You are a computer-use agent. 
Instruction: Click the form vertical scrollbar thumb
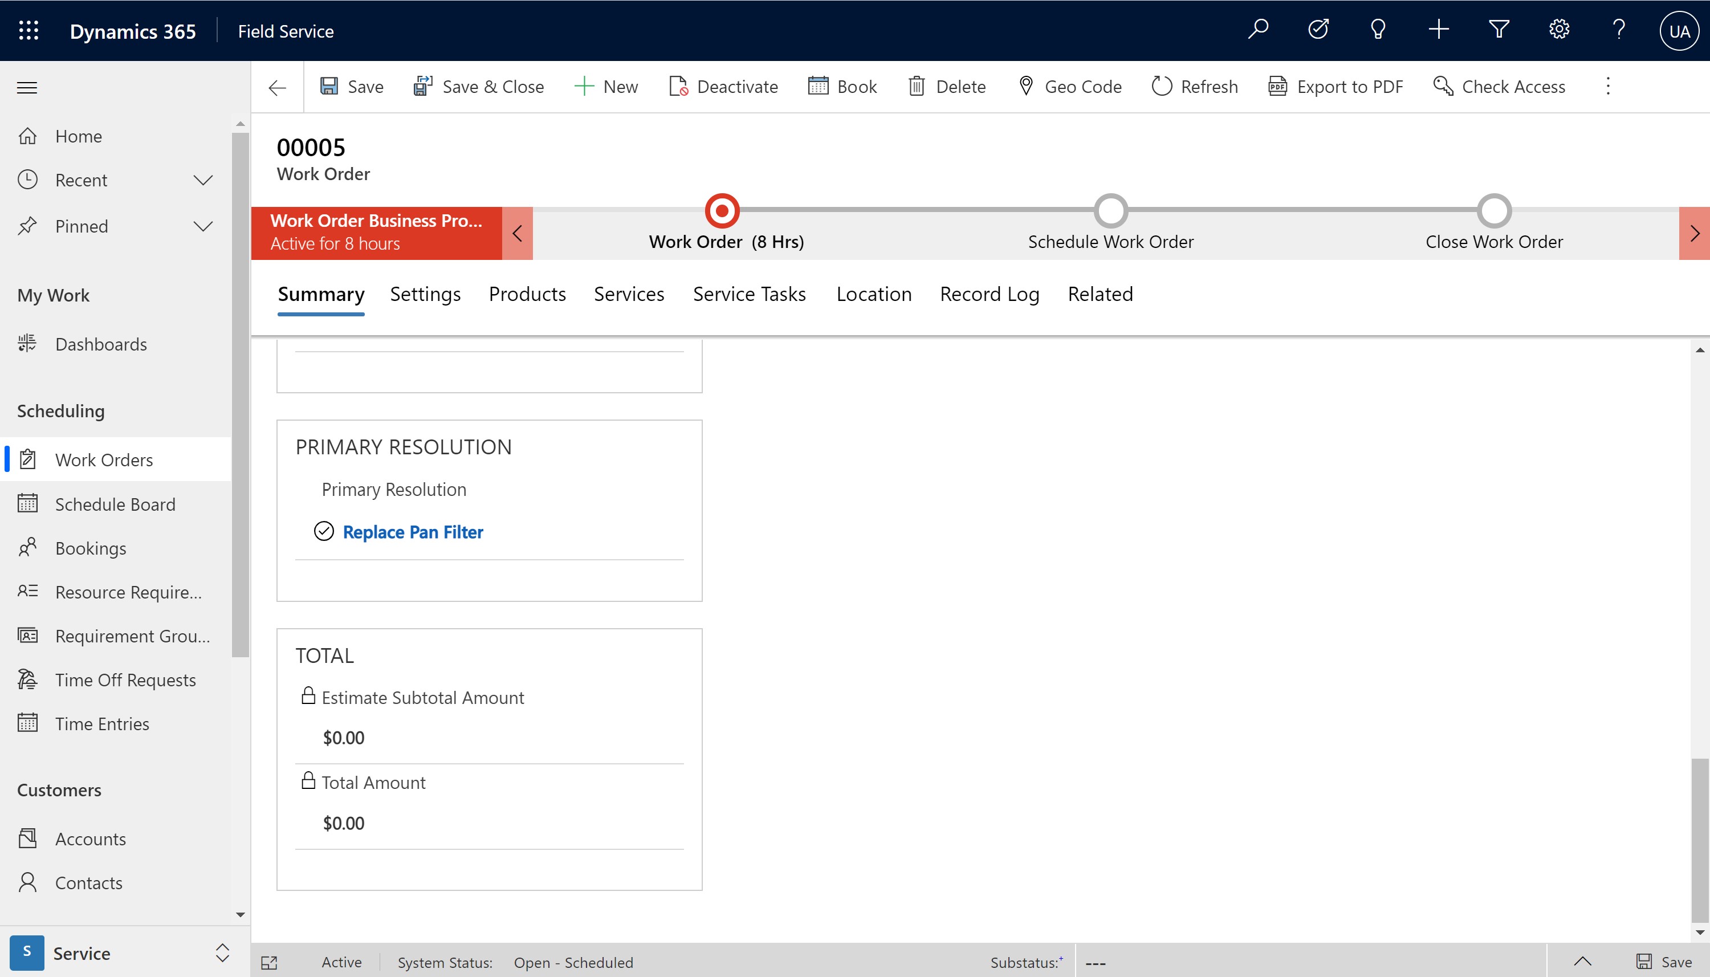(x=1699, y=840)
